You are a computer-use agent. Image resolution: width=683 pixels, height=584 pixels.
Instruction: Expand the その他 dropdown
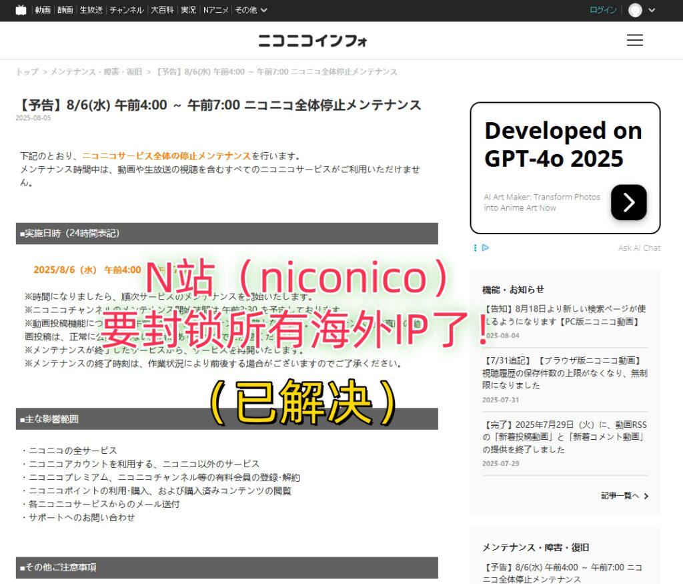pyautogui.click(x=251, y=10)
